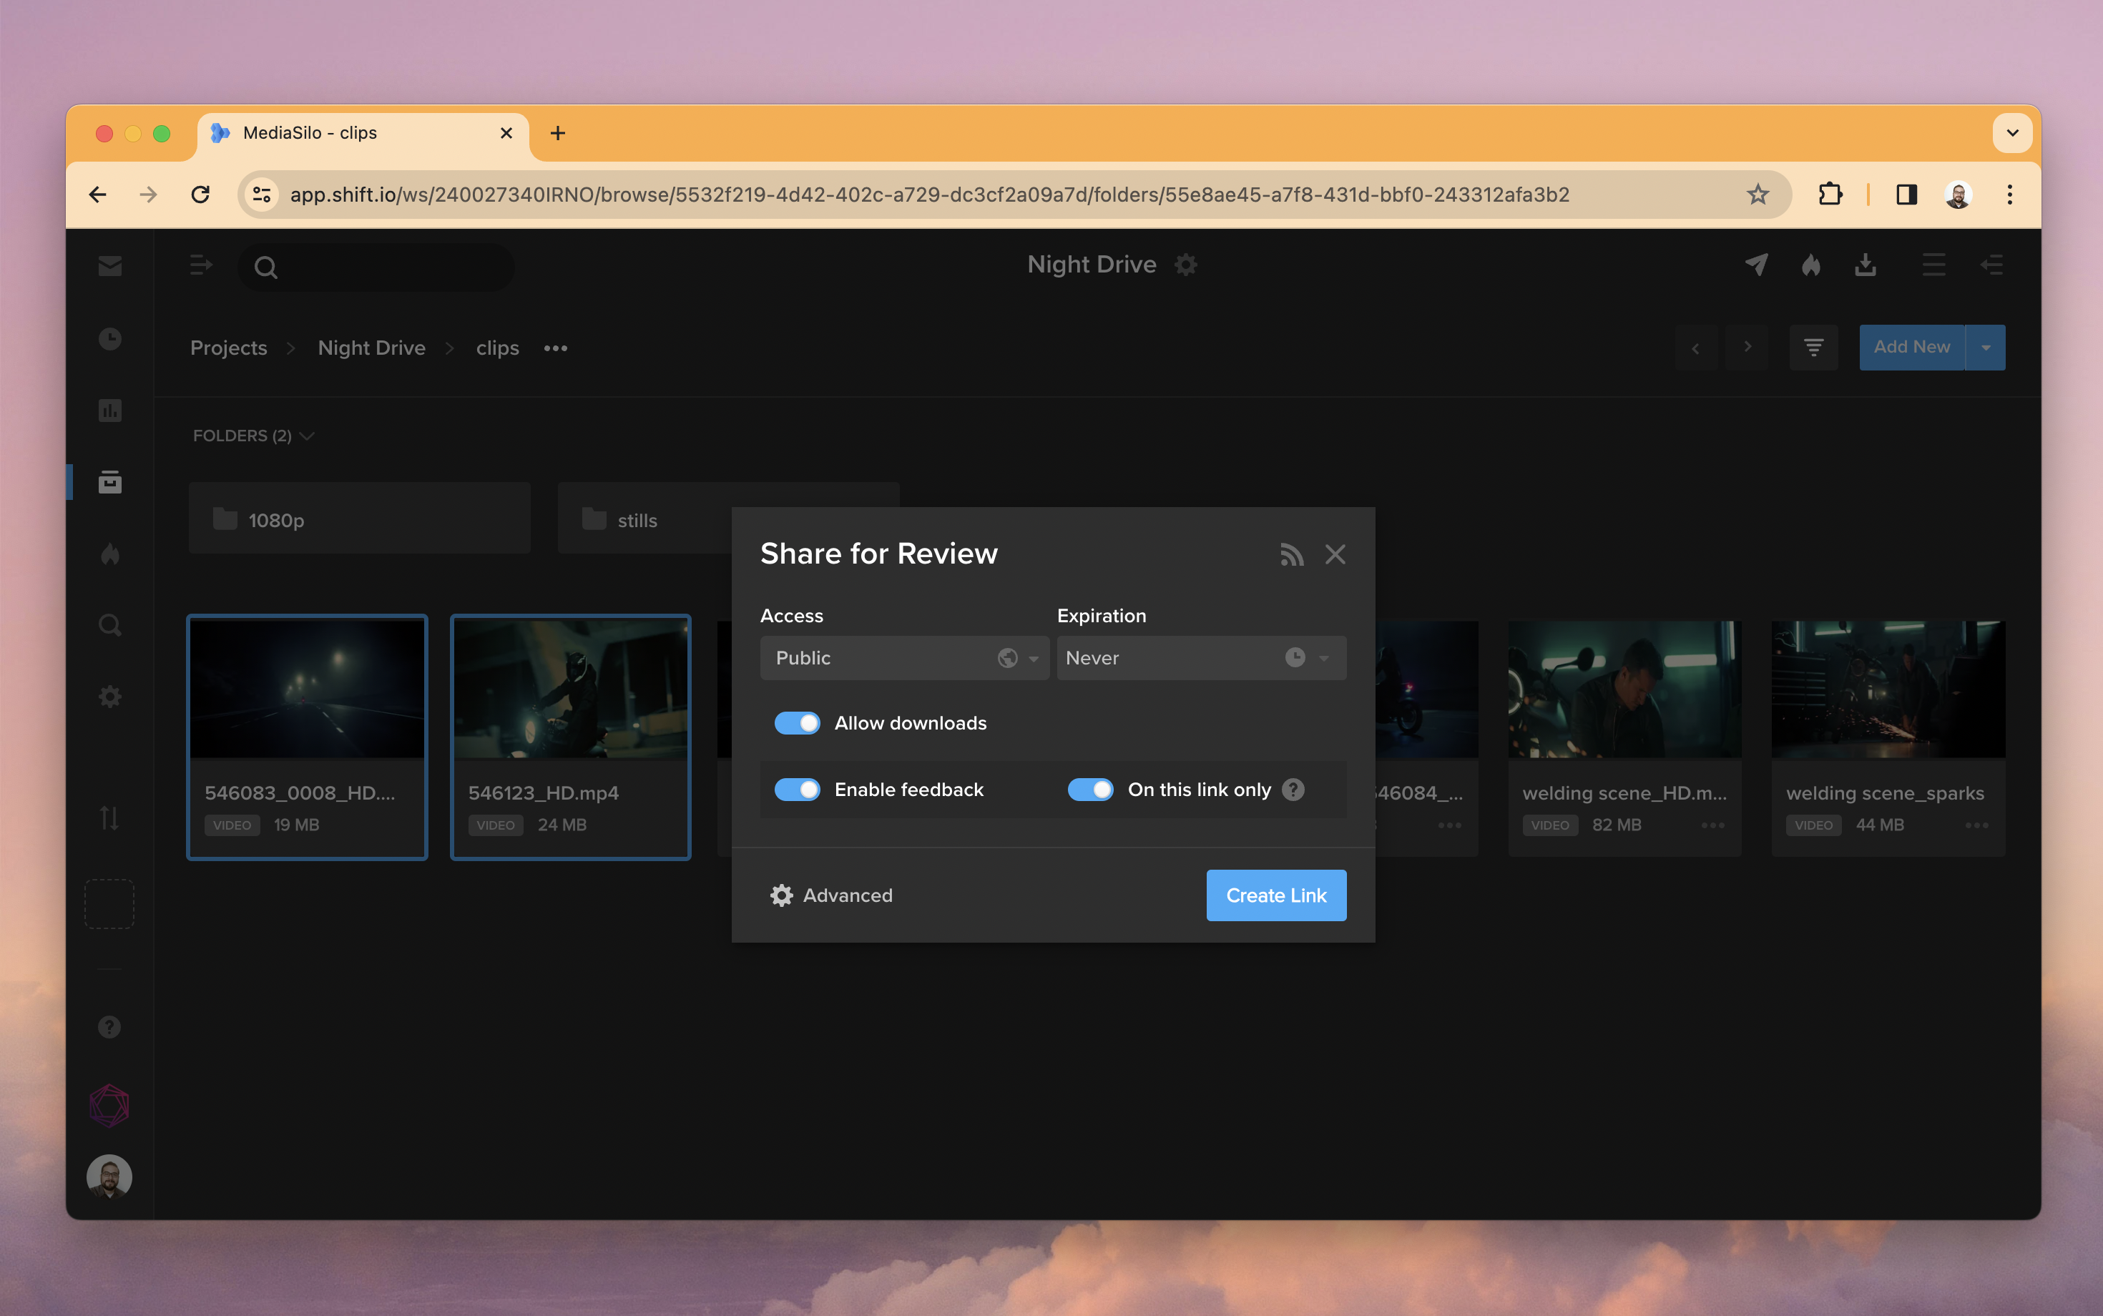Click the RSS feed icon in Share dialog
Viewport: 2103px width, 1316px height.
point(1292,554)
